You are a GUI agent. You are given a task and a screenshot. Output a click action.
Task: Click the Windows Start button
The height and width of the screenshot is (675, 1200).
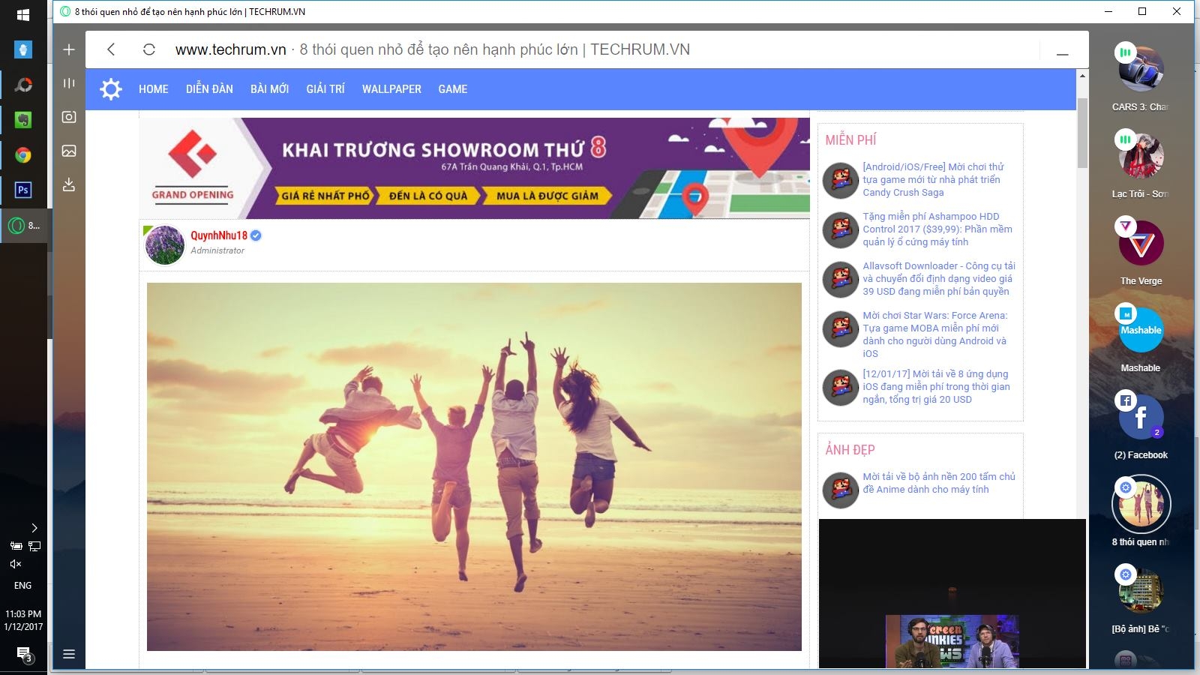tap(23, 14)
